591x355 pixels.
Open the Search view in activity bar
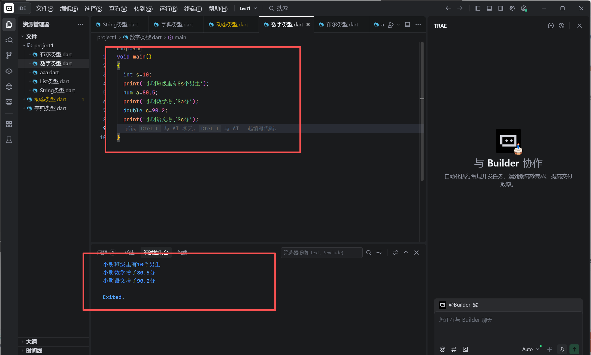point(9,40)
